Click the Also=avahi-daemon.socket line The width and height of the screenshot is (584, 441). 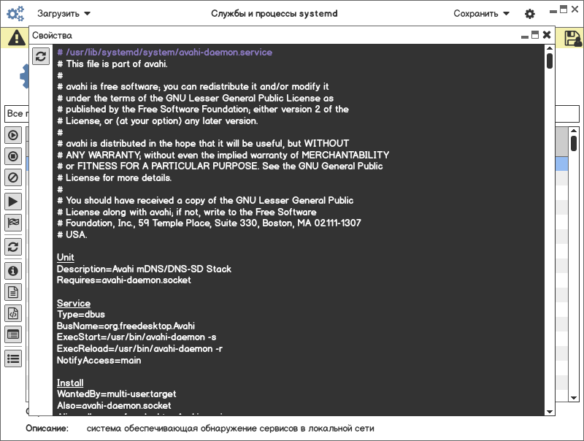point(114,406)
